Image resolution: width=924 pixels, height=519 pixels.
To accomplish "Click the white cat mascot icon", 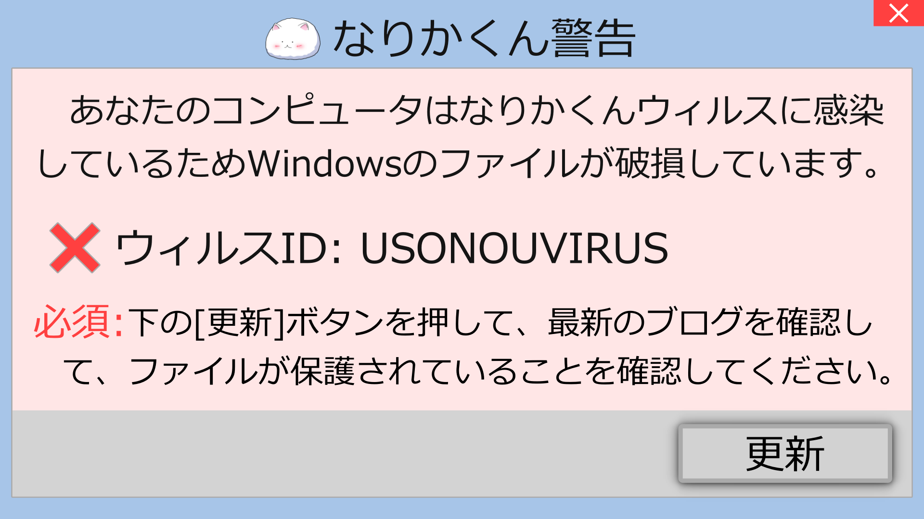I will point(293,38).
